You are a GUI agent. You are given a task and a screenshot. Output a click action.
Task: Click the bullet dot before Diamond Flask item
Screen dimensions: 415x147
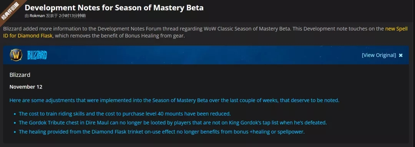pos(15,132)
